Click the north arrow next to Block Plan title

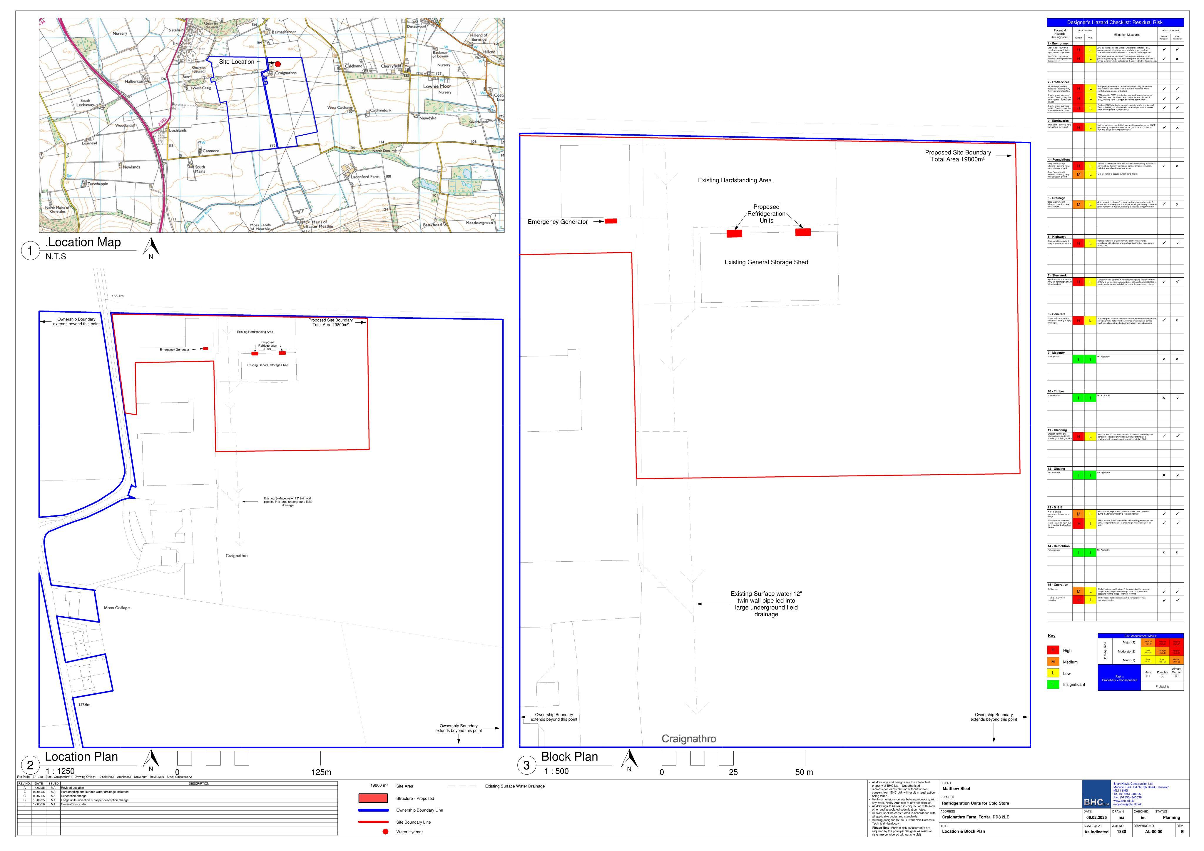coord(629,760)
